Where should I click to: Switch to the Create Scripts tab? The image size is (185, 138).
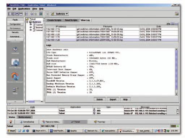tap(54, 20)
